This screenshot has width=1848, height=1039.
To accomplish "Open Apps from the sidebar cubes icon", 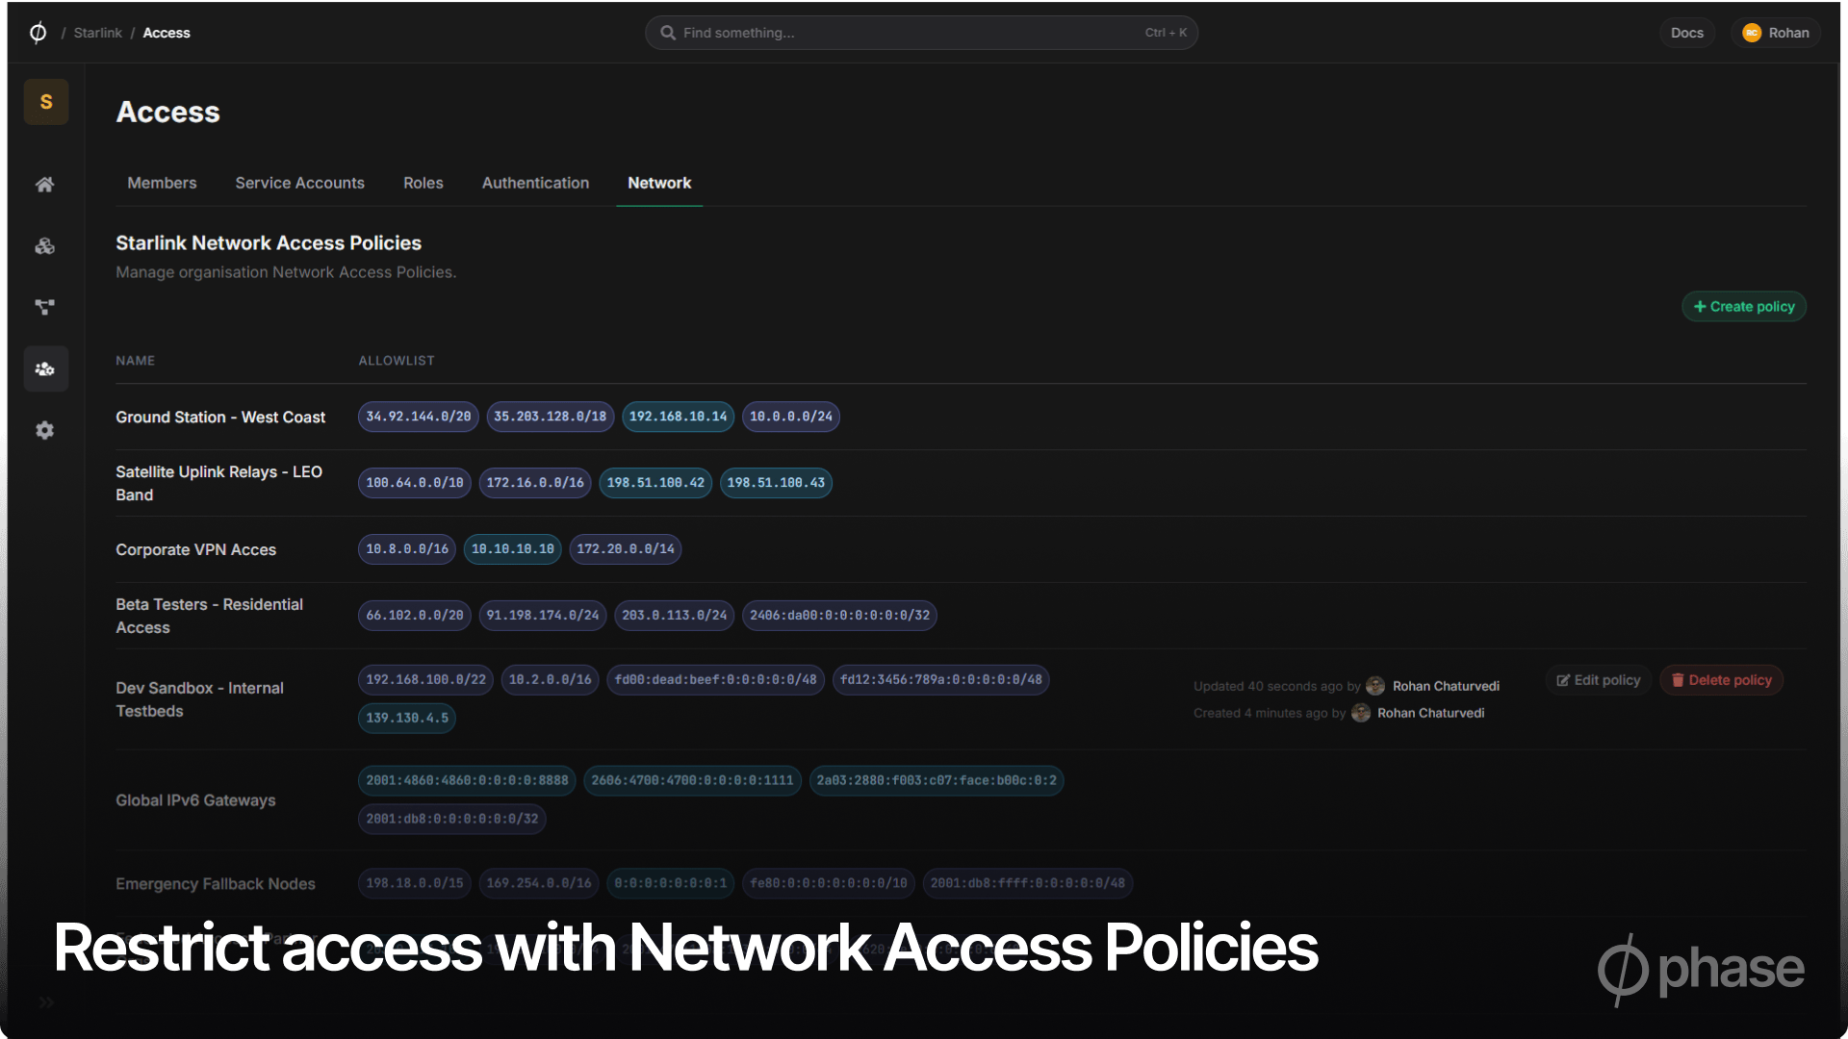I will pyautogui.click(x=45, y=246).
